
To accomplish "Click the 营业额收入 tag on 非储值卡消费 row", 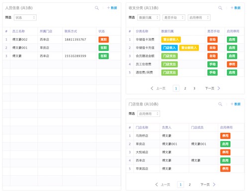I will click(171, 39).
